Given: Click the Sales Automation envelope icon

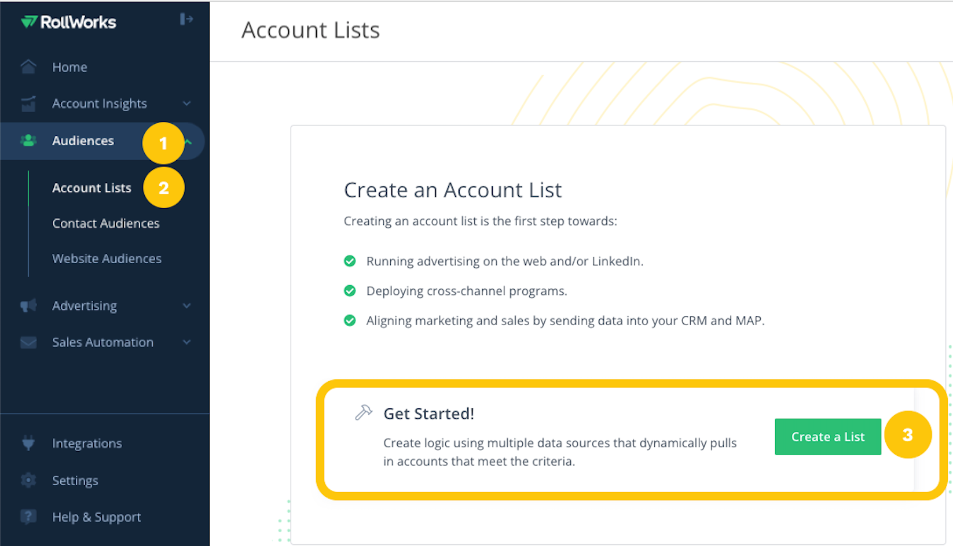Looking at the screenshot, I should (28, 342).
